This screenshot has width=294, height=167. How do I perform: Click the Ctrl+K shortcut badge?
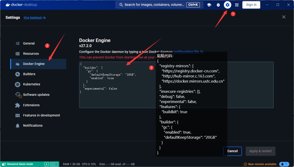point(193,5)
